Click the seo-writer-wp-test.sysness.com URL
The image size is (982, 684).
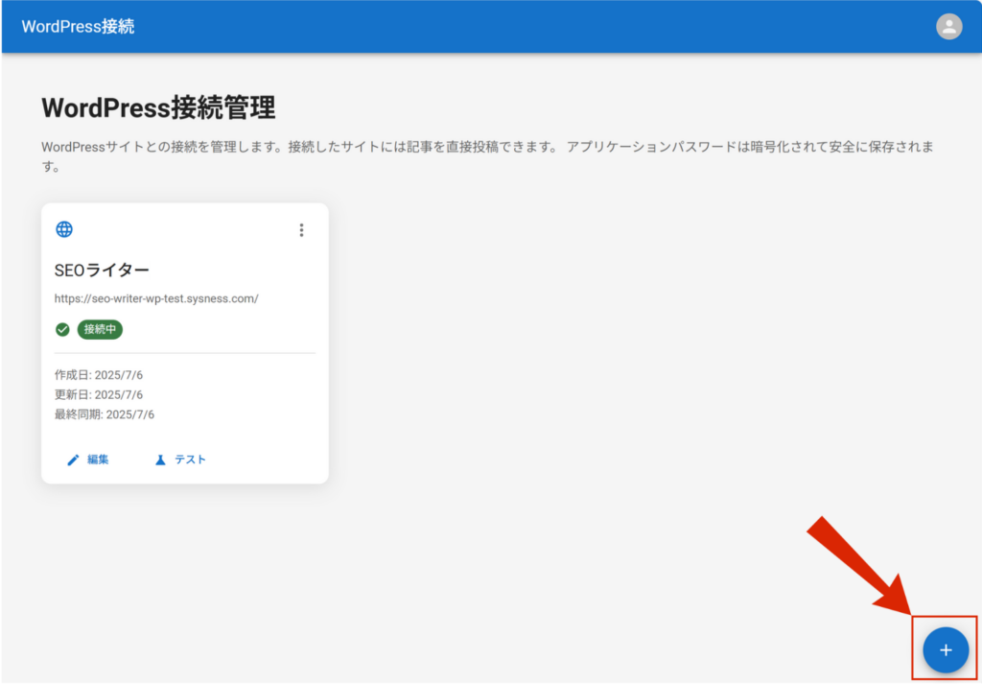156,298
